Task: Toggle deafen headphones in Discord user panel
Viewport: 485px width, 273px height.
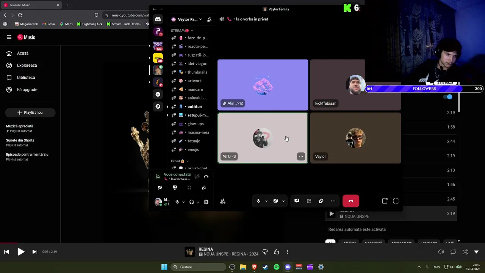Action: click(192, 202)
